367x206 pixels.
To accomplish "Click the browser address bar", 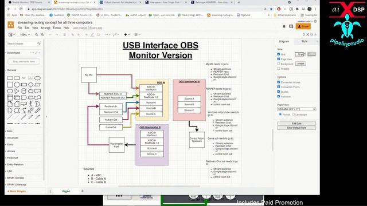I will 145,9.
